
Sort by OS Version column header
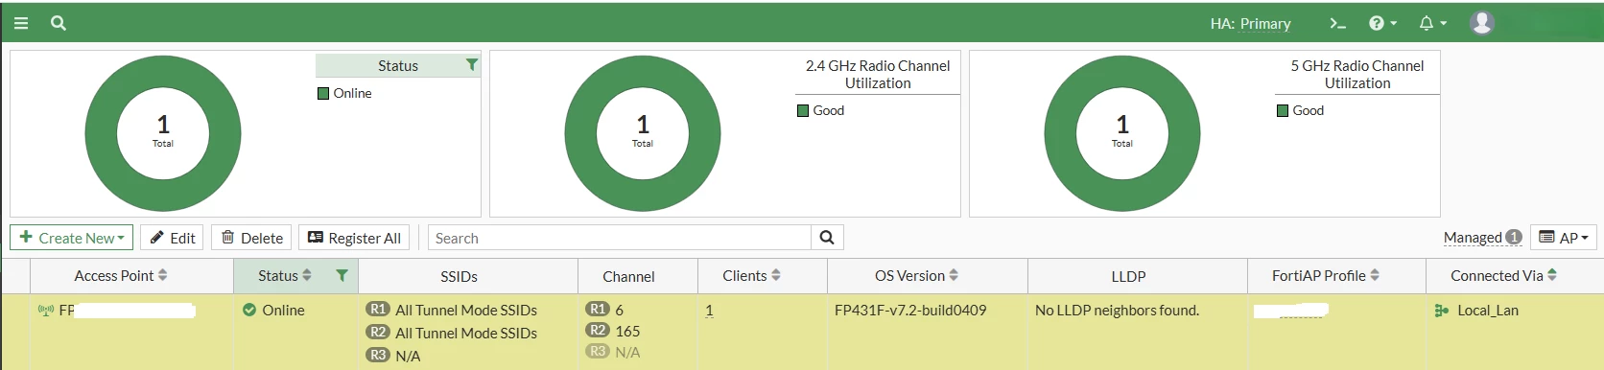pos(916,276)
